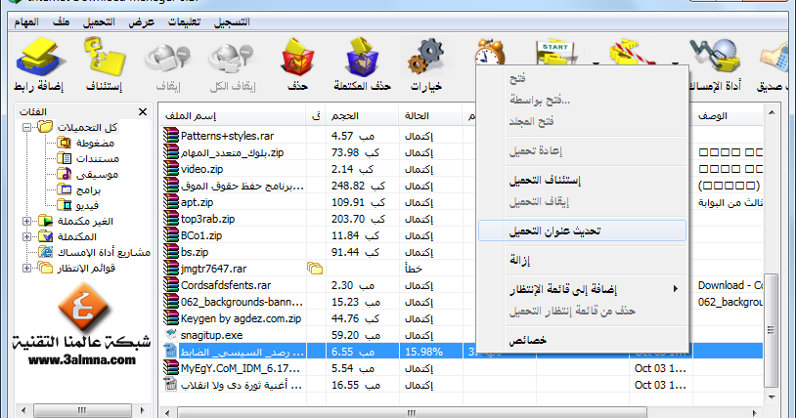The height and width of the screenshot is (418, 796).
Task: Choose Refresh download address (تحديث عنوان التحميل)
Action: click(582, 230)
